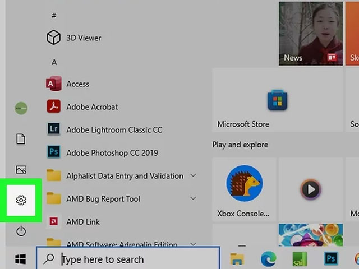Expand AMD Software: Adrenalin Edition folder chevron
Viewport: 359px width, 269px height.
pyautogui.click(x=193, y=244)
